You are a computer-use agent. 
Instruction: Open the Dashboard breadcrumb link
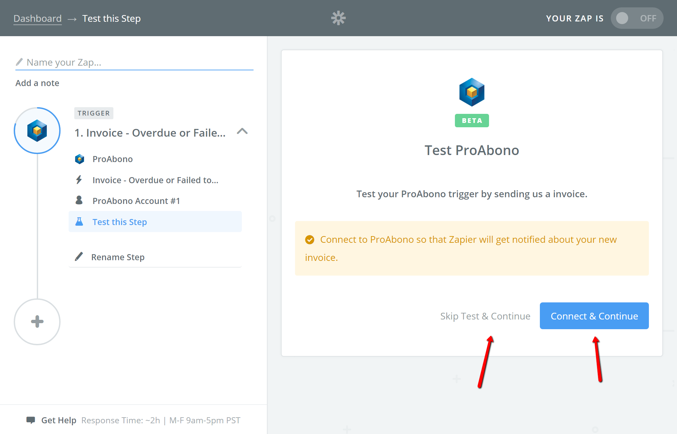(37, 18)
